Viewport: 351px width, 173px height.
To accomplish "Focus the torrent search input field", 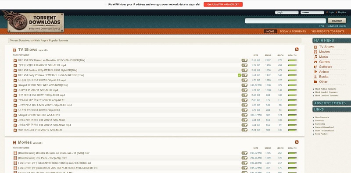I will pyautogui.click(x=286, y=21).
